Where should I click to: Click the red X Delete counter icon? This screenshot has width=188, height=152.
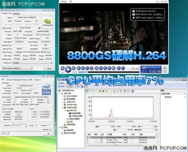(x=103, y=91)
